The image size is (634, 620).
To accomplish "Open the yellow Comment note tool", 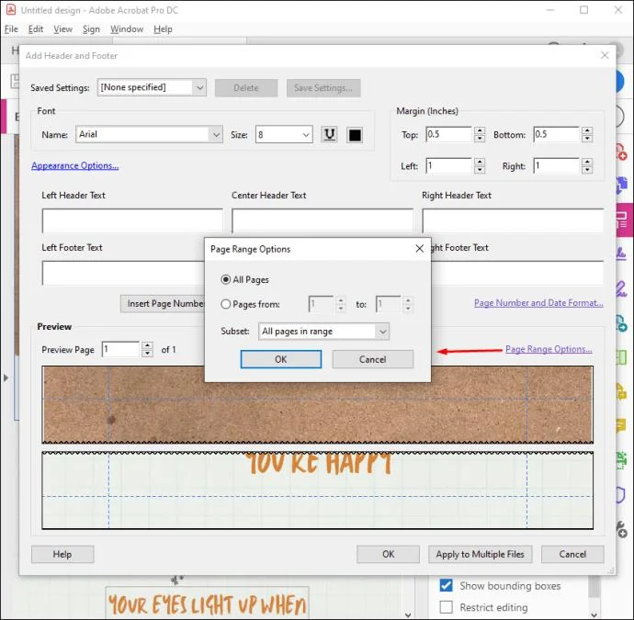I will coord(621,426).
